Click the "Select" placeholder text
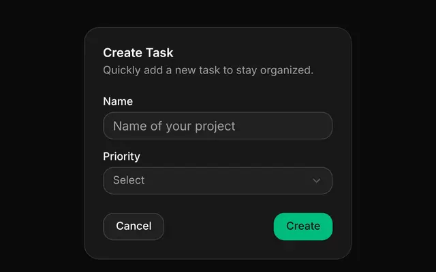Viewport: 436px width, 272px height. pyautogui.click(x=129, y=180)
